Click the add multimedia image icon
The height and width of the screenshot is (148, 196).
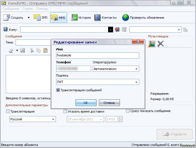[152, 43]
